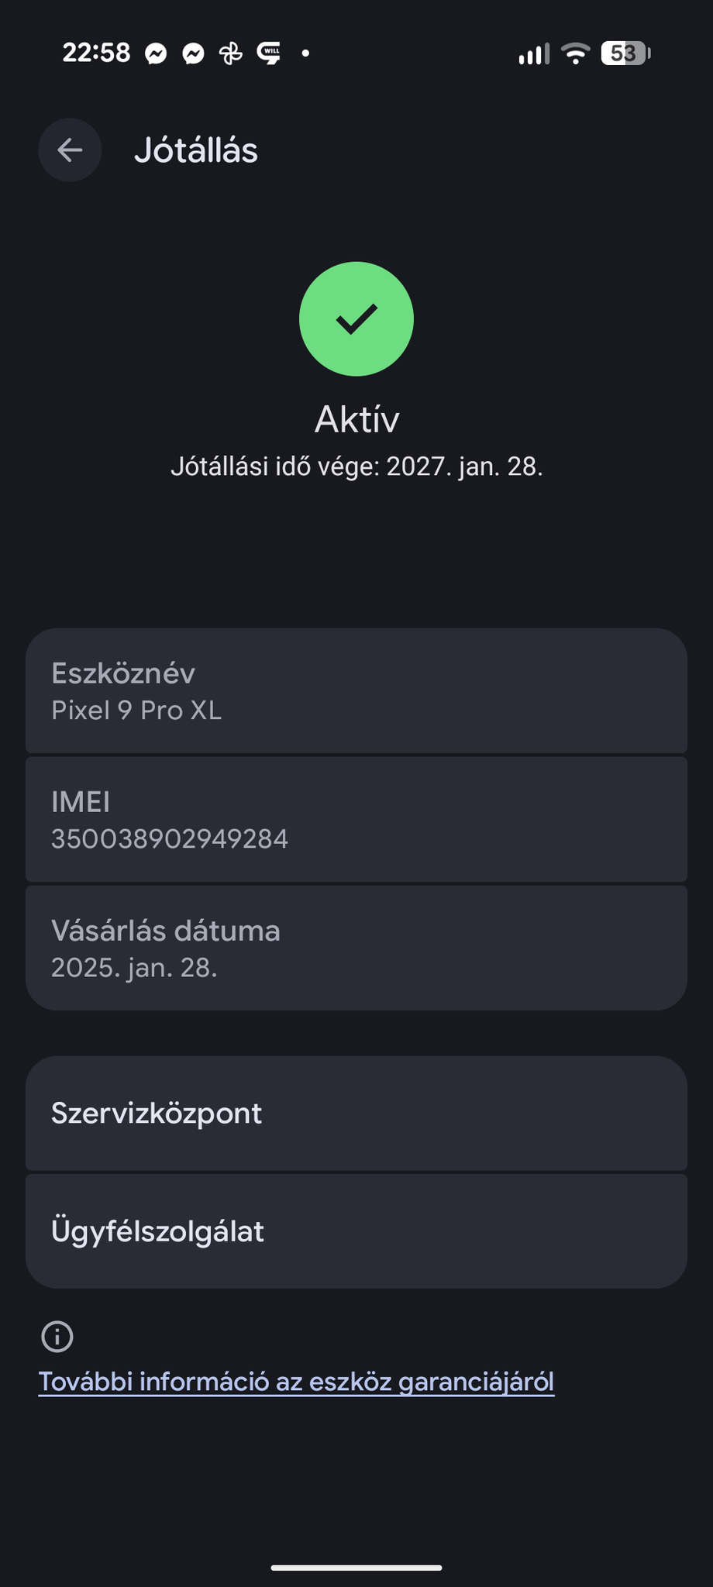Viewport: 713px width, 1587px height.
Task: Tap the pinwheel notification icon
Action: [231, 53]
